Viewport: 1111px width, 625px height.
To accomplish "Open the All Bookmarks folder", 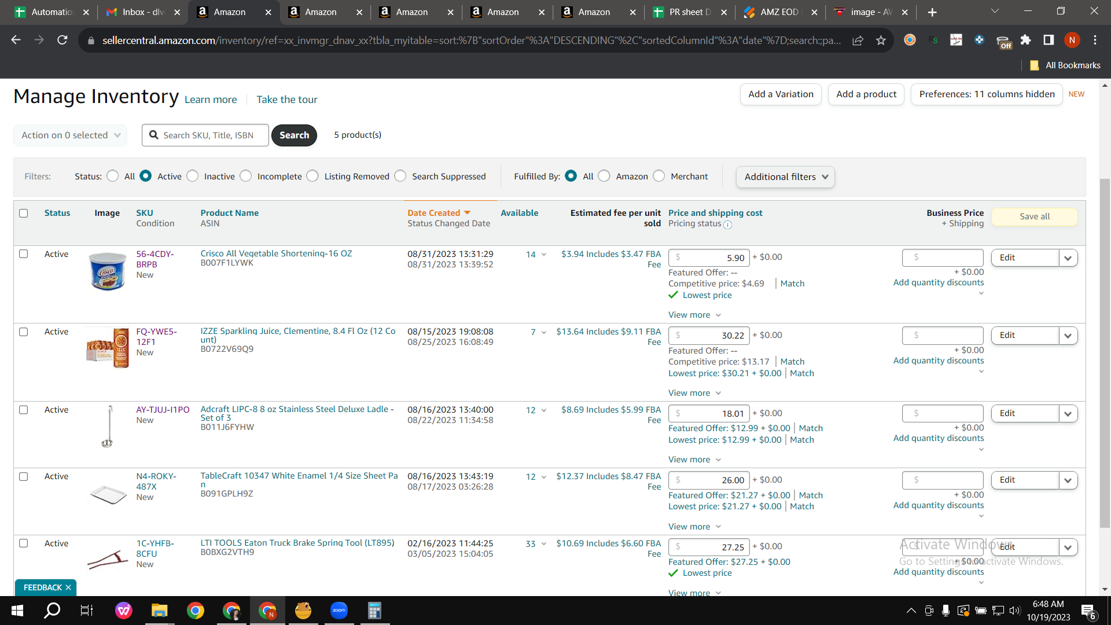I will pos(1065,65).
